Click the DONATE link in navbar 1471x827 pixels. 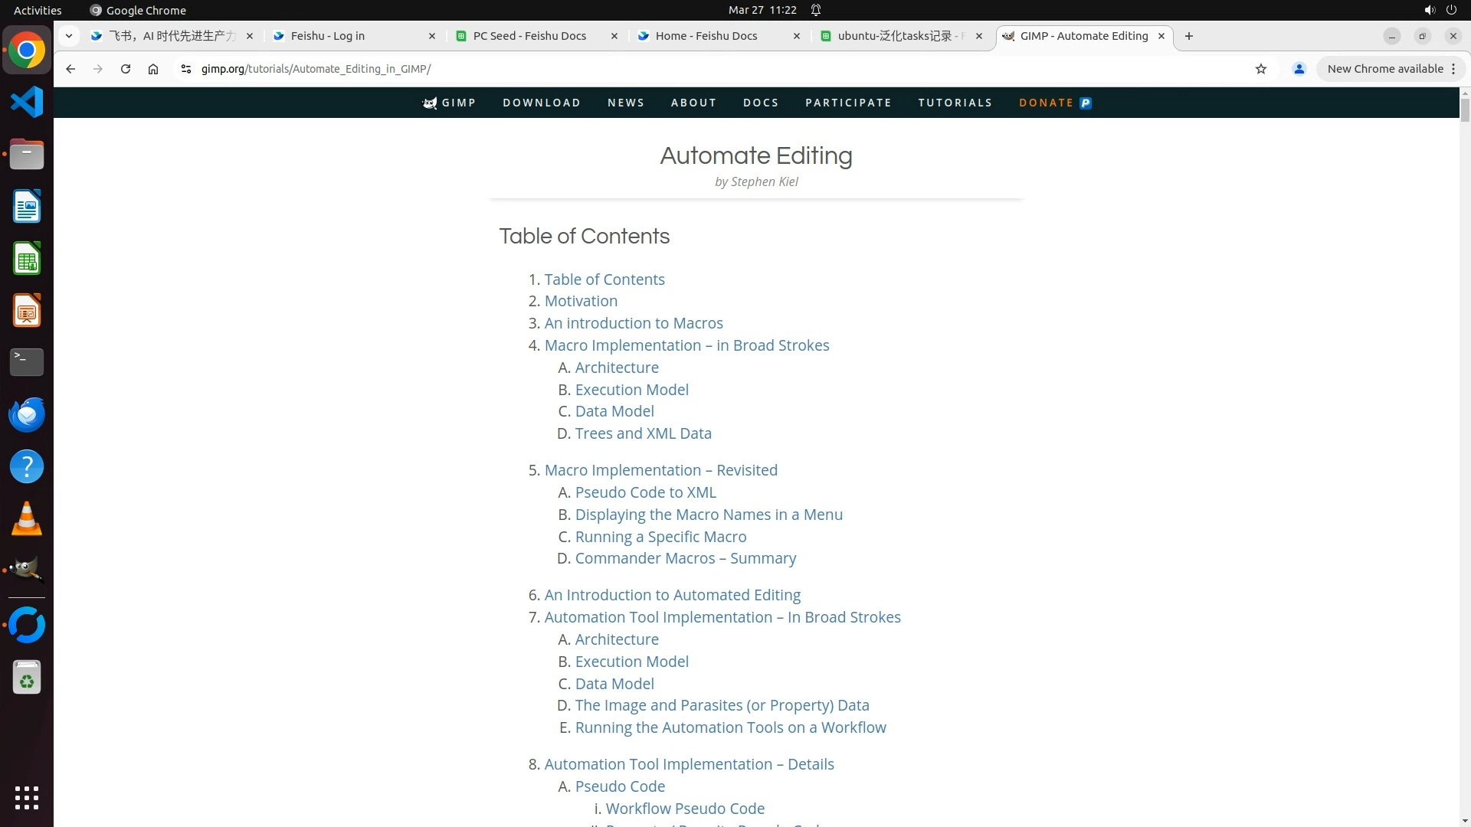pos(1046,103)
